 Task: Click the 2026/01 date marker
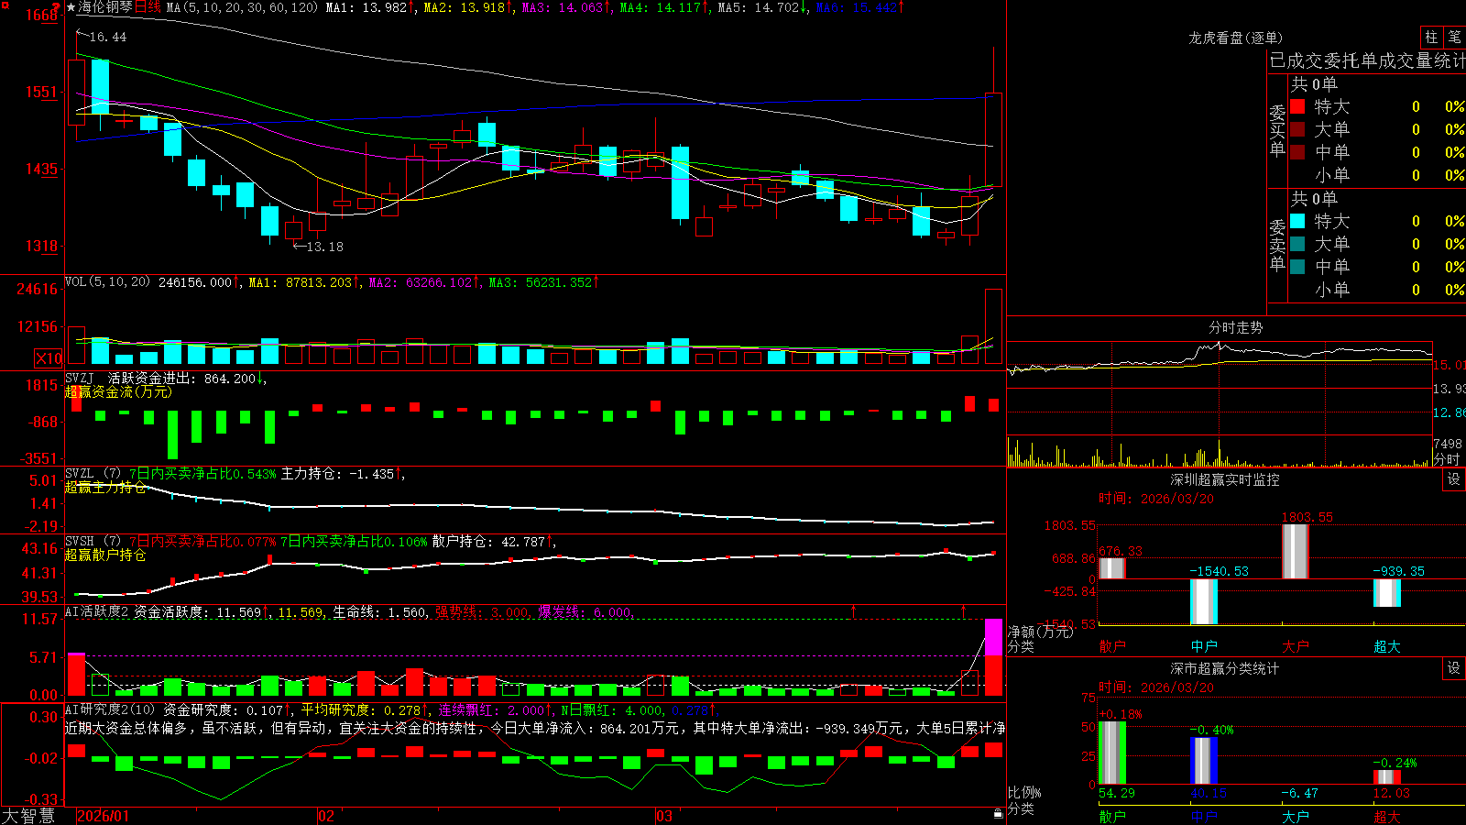point(104,816)
